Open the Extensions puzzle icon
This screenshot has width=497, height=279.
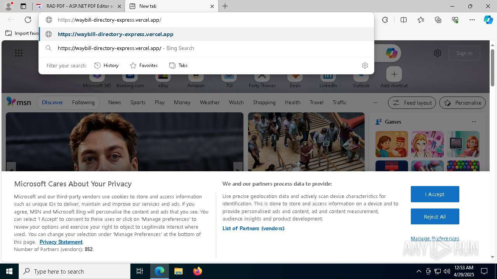[x=385, y=20]
